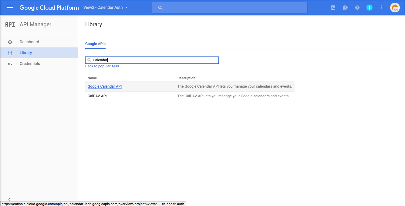405x206 pixels.
Task: Open the three-dot settings menu
Action: [x=382, y=8]
